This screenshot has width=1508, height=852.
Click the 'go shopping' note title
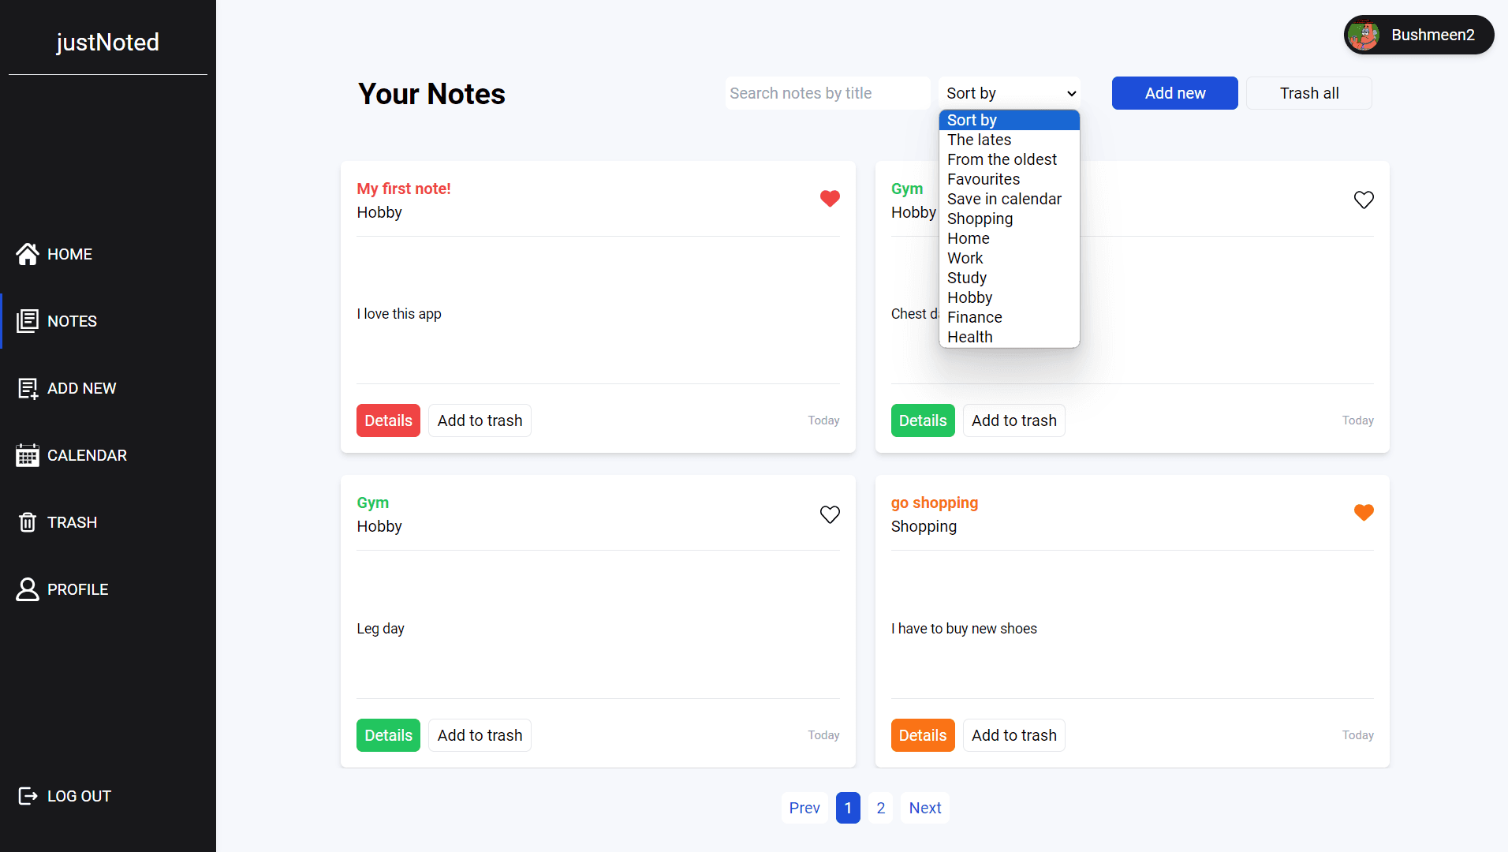[935, 503]
